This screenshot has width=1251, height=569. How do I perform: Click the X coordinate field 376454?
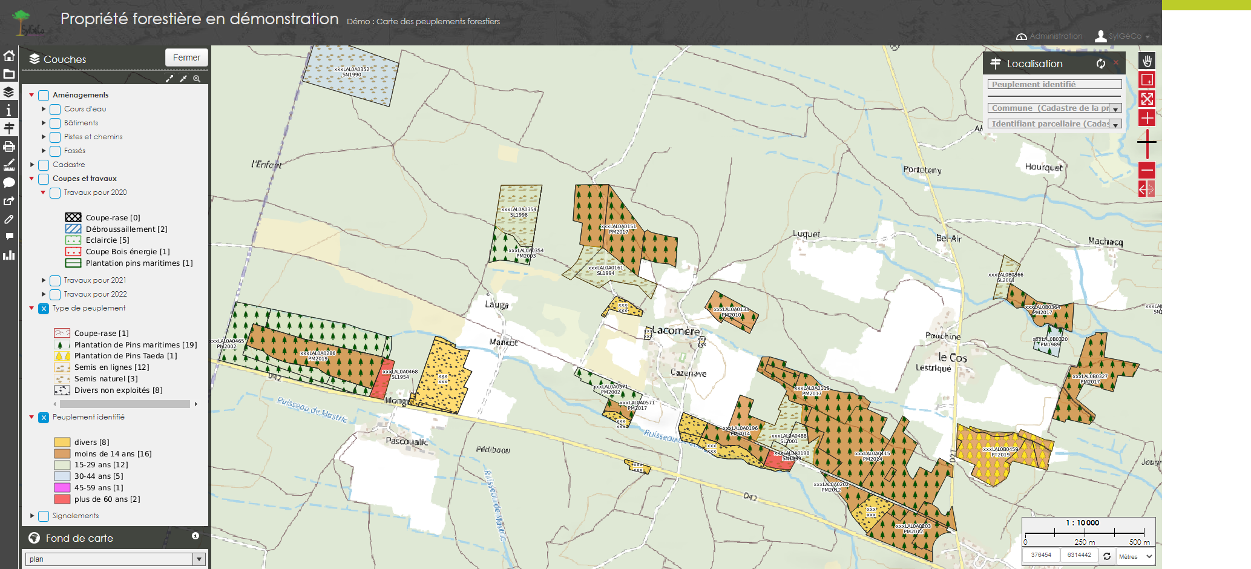1041,555
